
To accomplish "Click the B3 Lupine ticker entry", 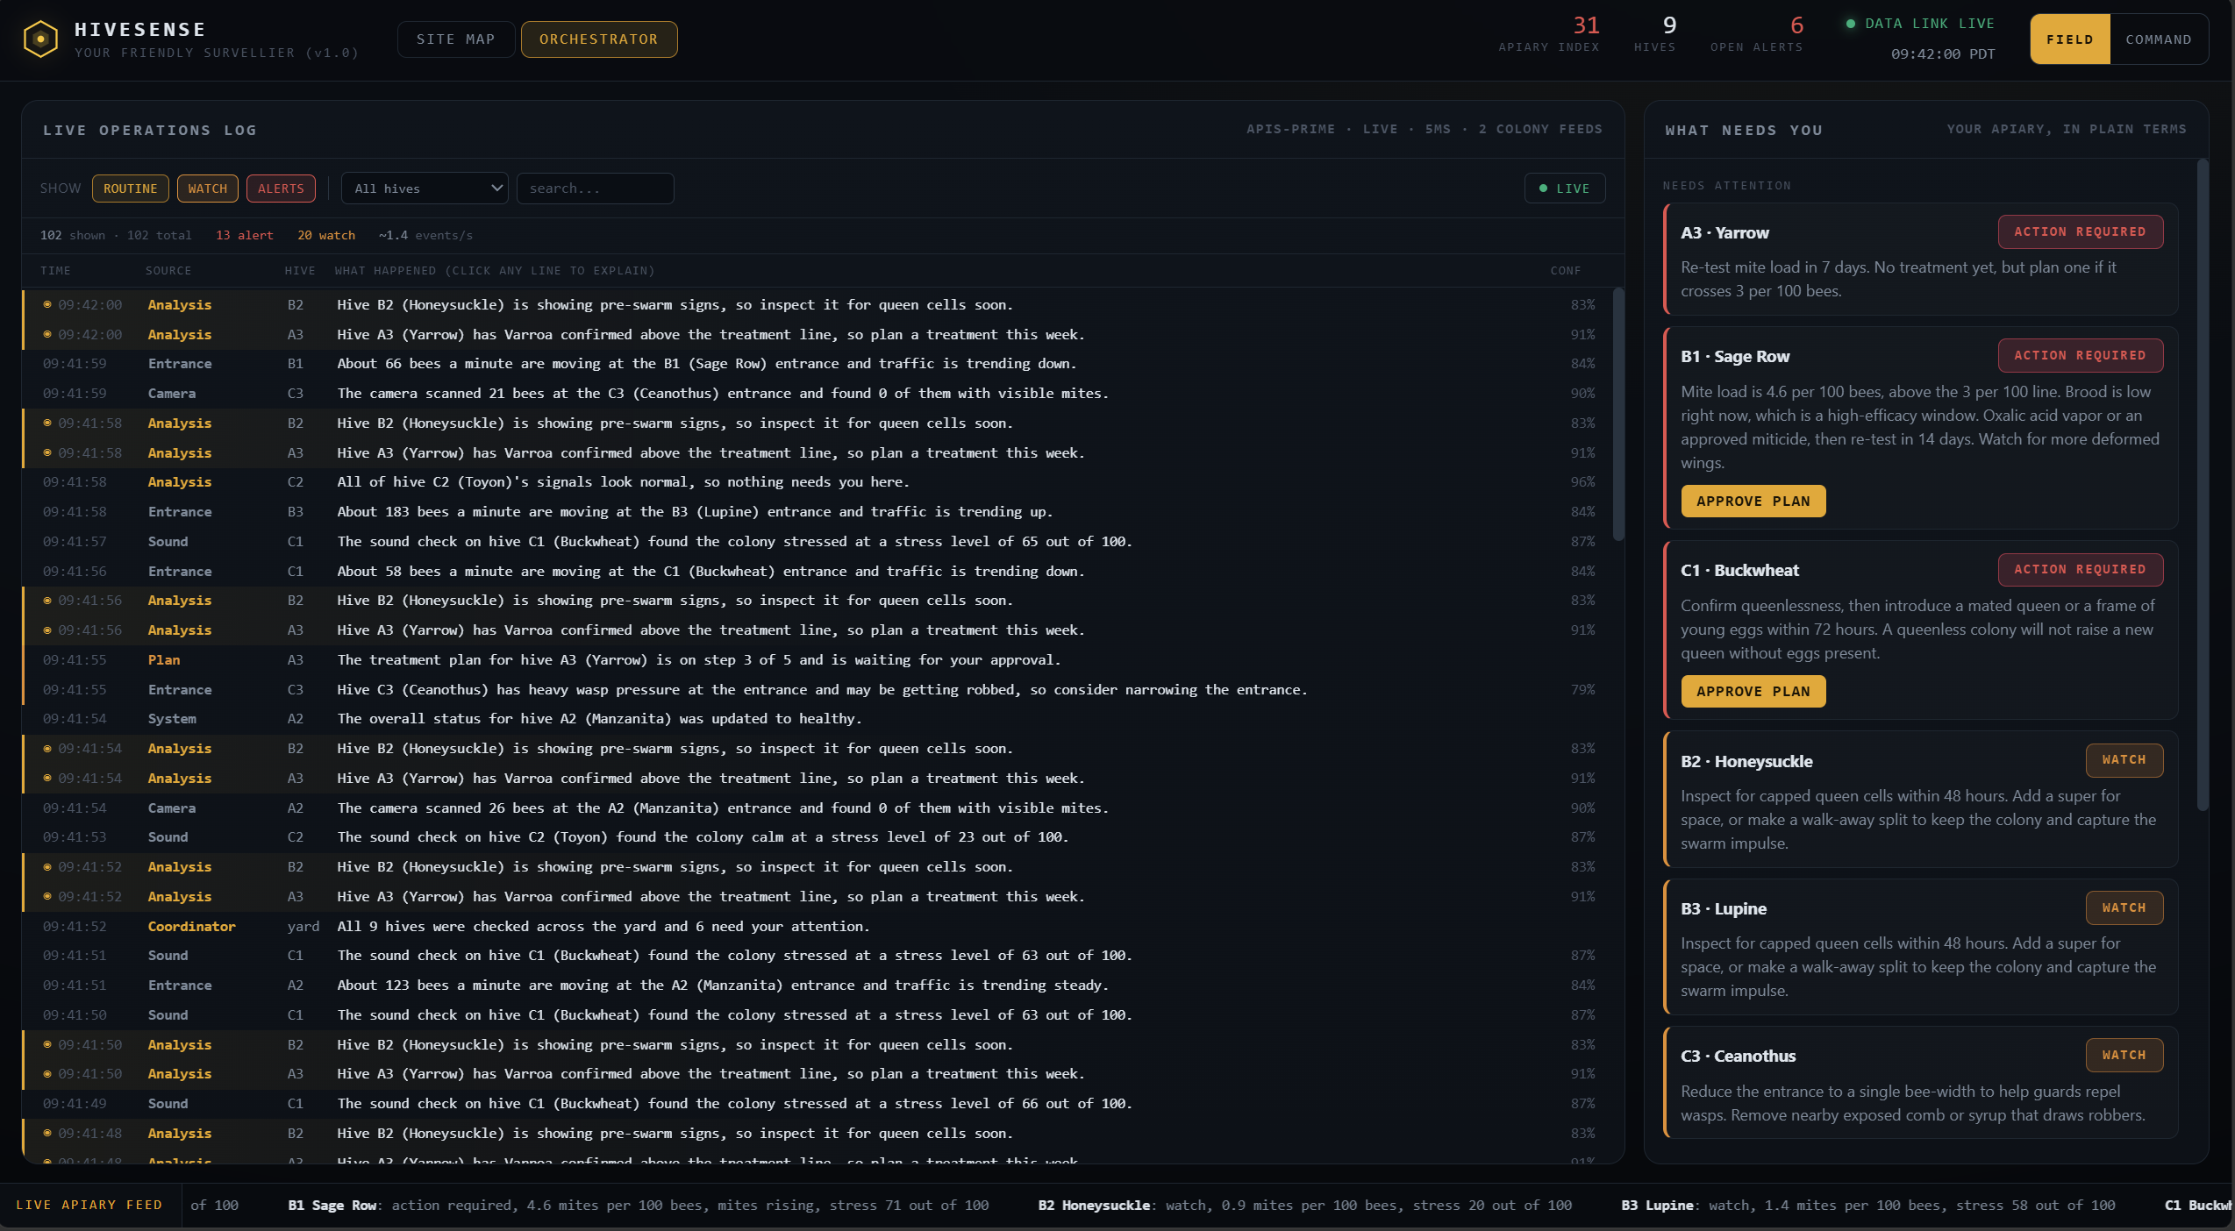I will point(1867,1206).
